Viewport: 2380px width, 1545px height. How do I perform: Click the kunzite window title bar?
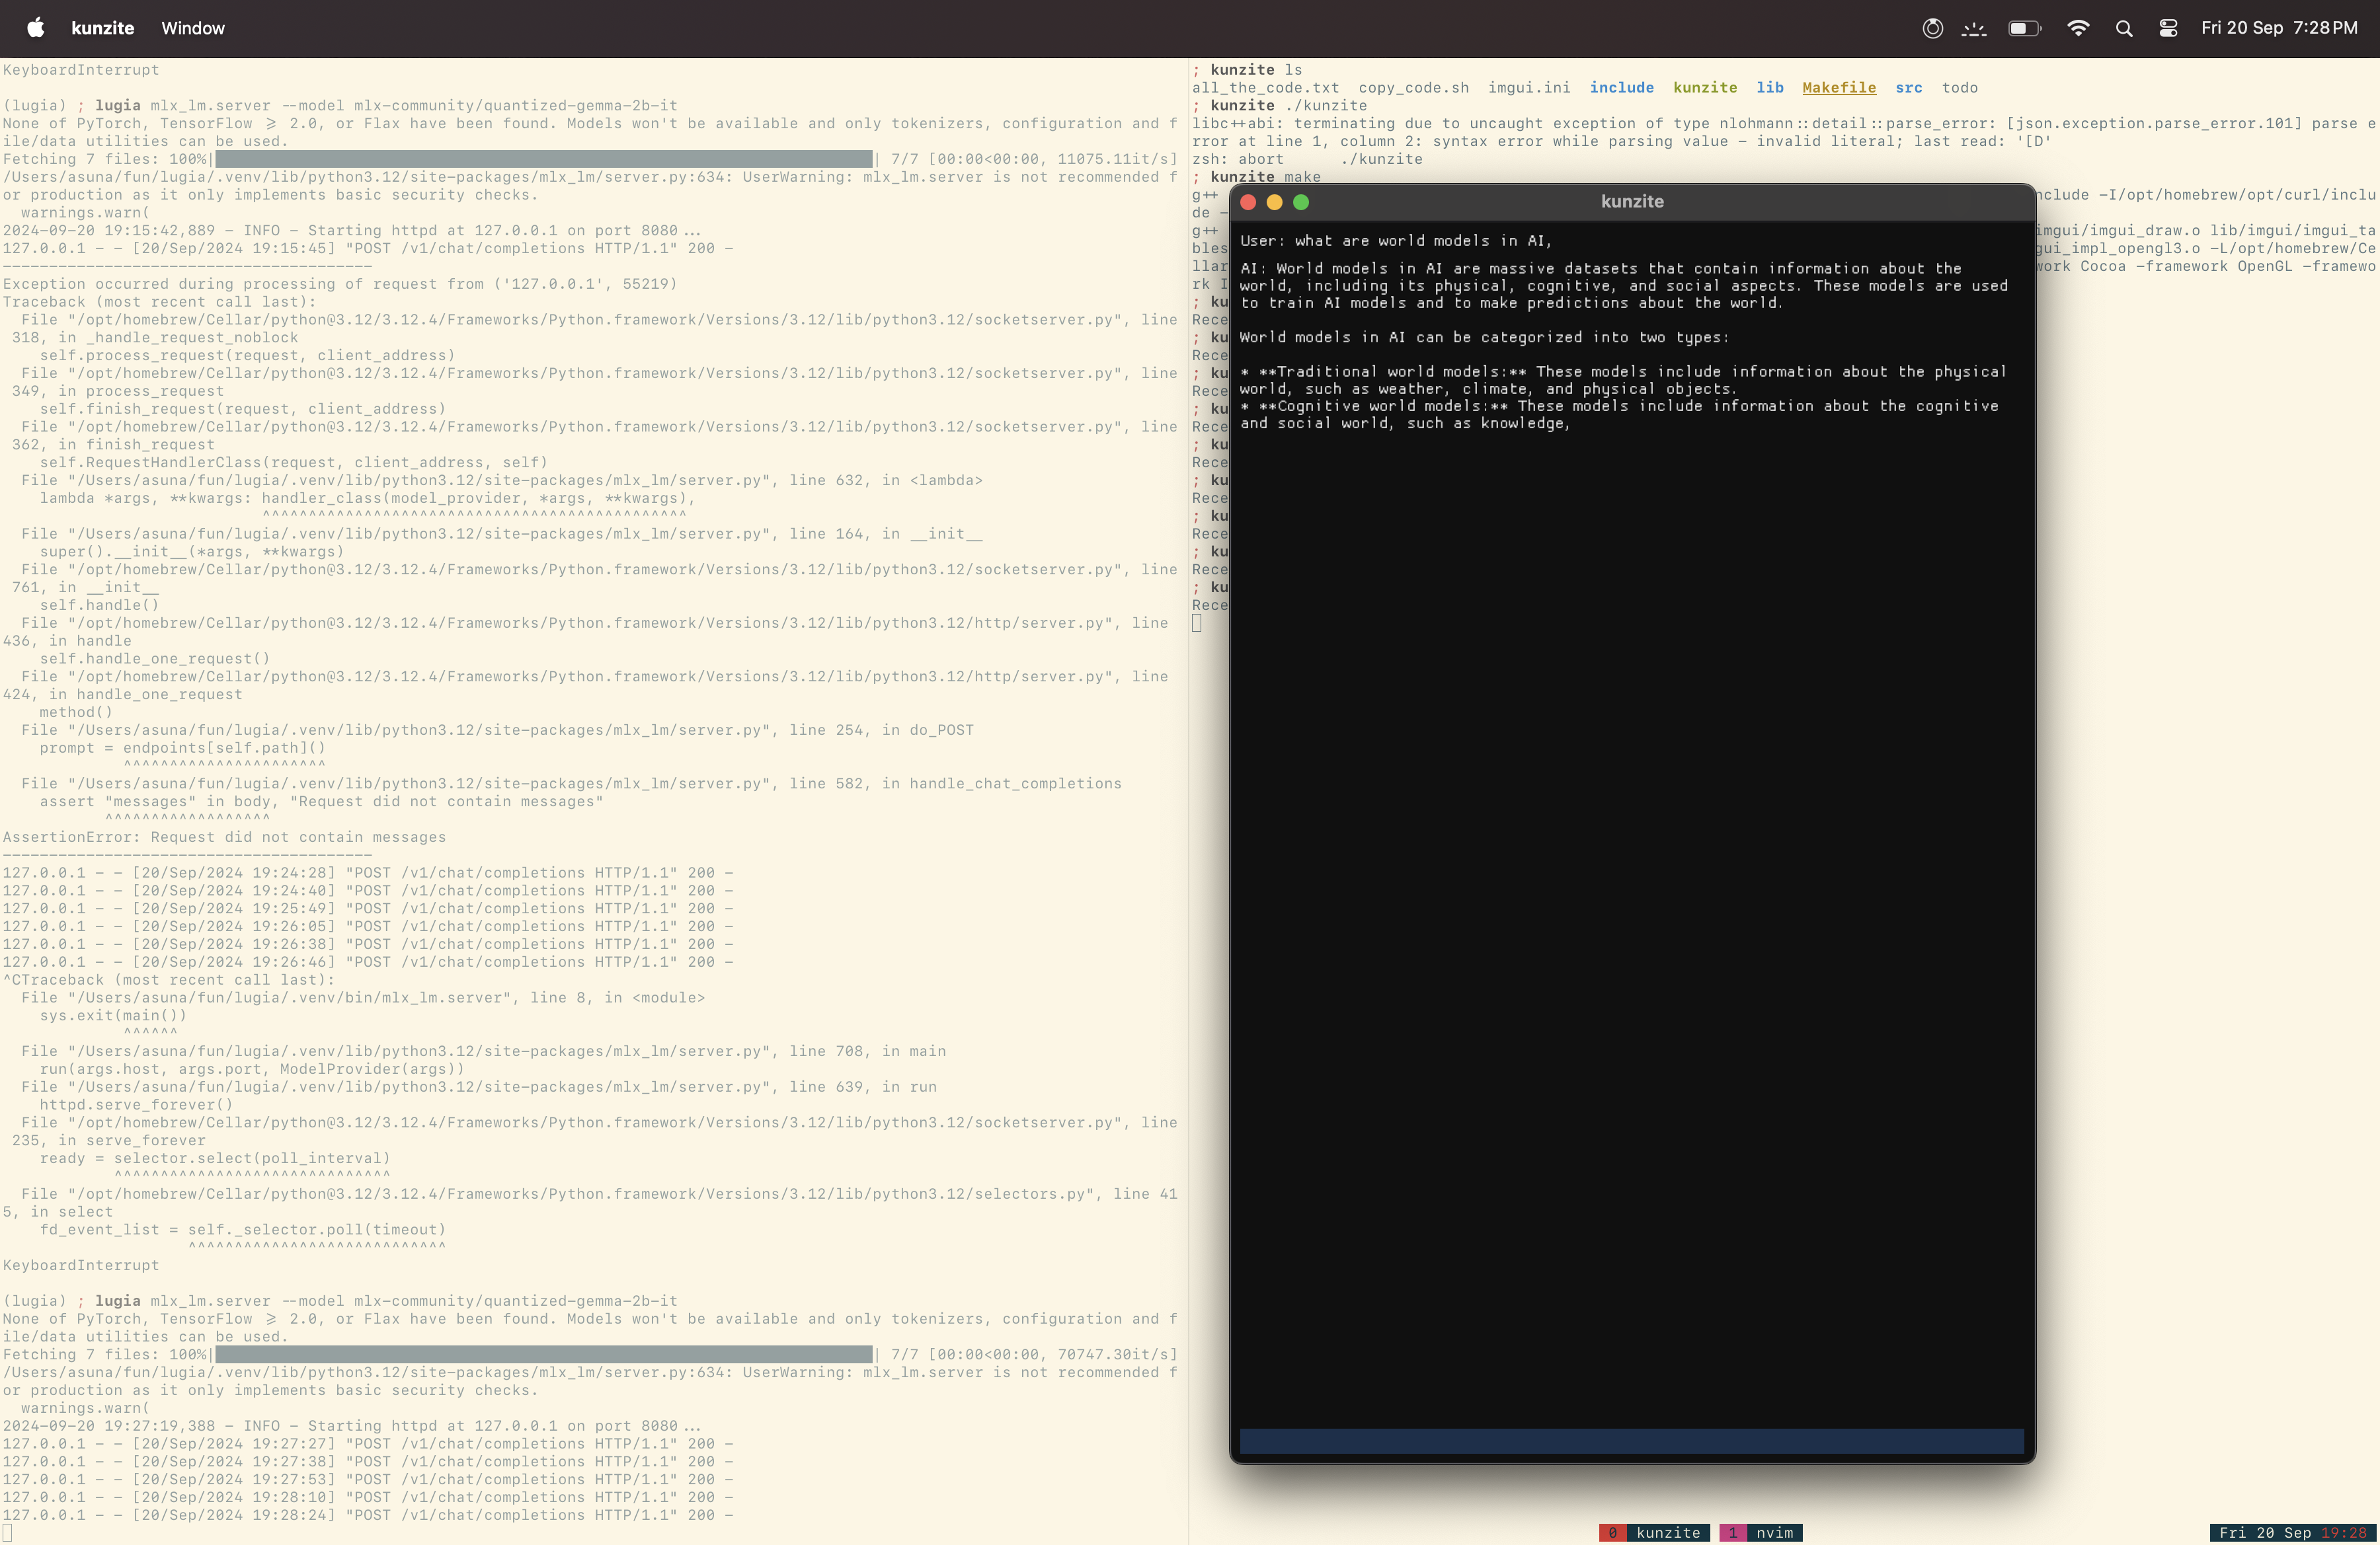pyautogui.click(x=1632, y=202)
